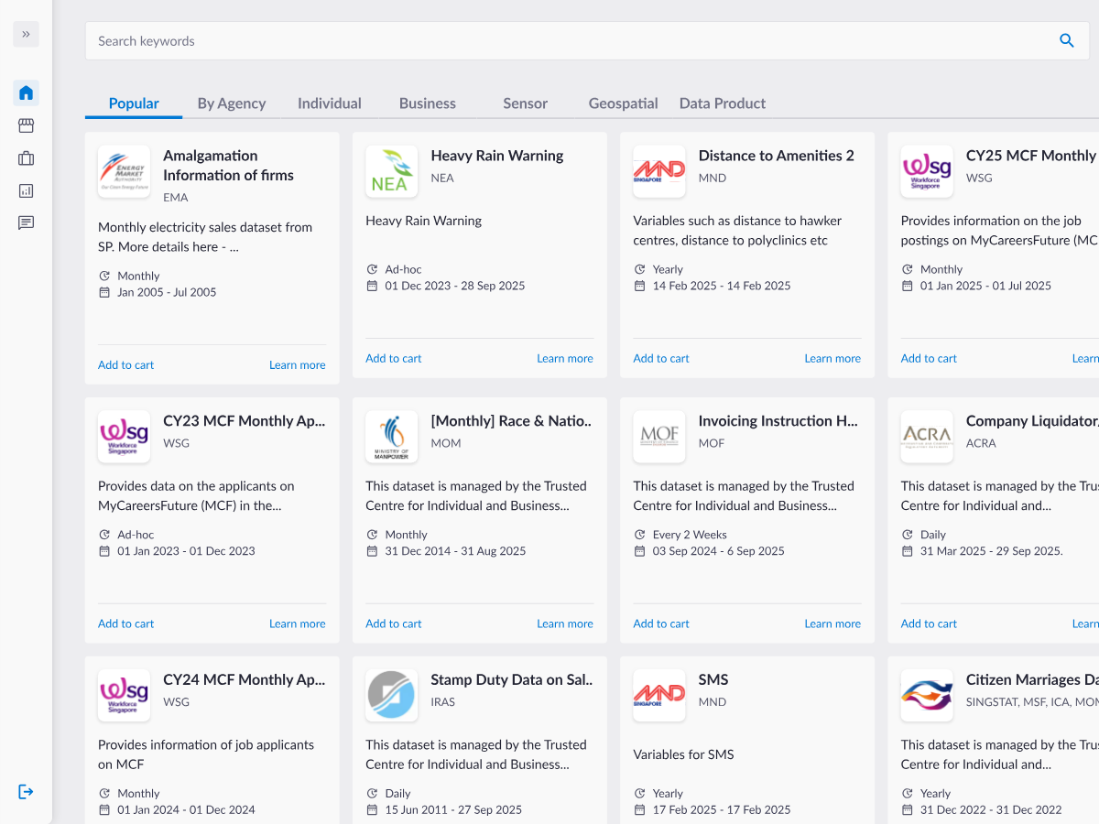Switch to the Business tab
This screenshot has width=1099, height=824.
[x=428, y=103]
